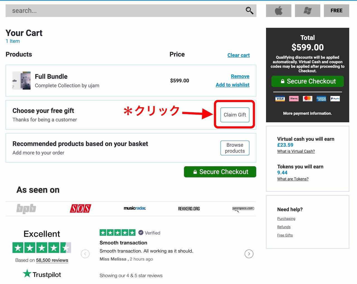
Task: Click the Klarna payment icon
Action: [294, 98]
